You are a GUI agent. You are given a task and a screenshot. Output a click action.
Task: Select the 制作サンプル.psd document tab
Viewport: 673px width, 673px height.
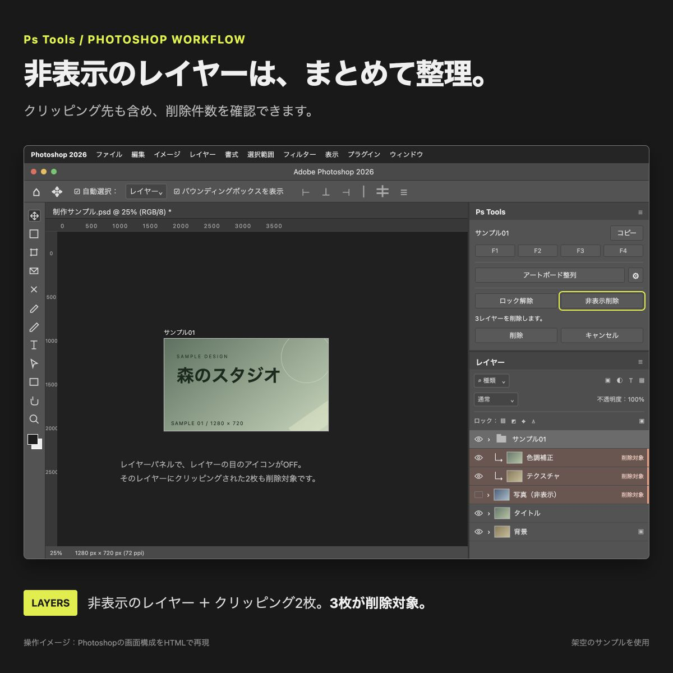(112, 212)
